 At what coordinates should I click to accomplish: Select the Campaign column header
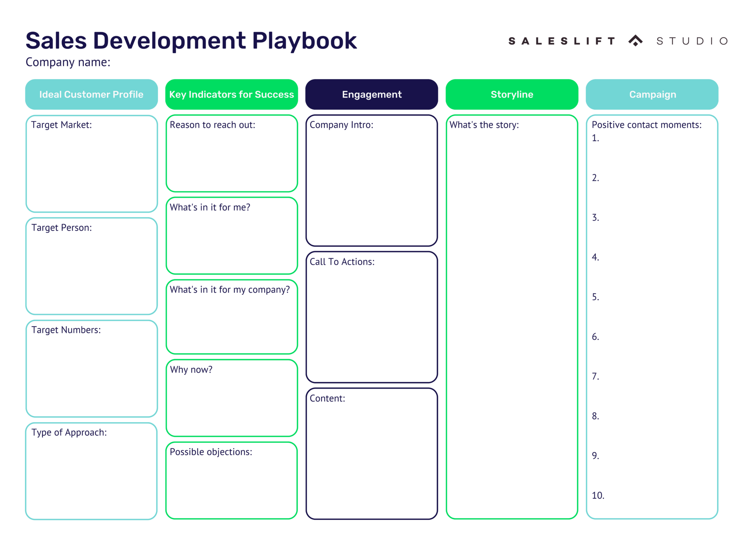tap(652, 94)
